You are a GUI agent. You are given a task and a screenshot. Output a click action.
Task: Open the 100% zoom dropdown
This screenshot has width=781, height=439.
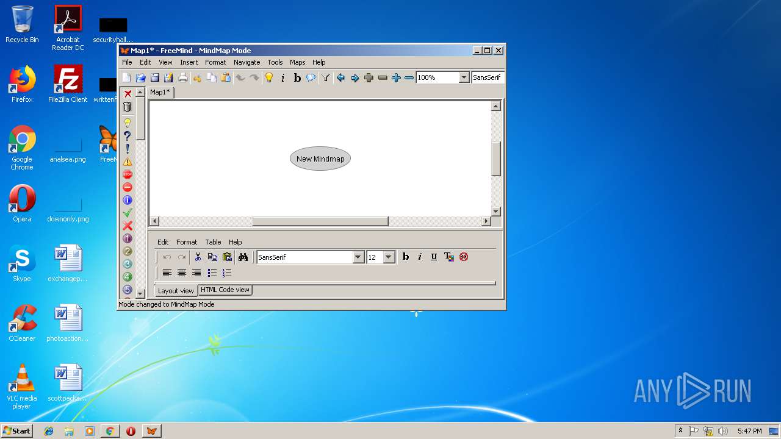click(464, 77)
